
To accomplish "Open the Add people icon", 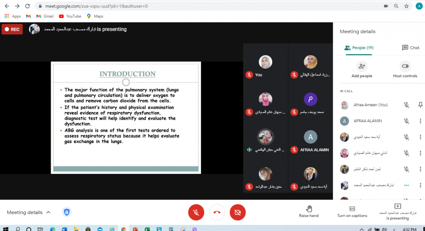I will tap(361, 66).
